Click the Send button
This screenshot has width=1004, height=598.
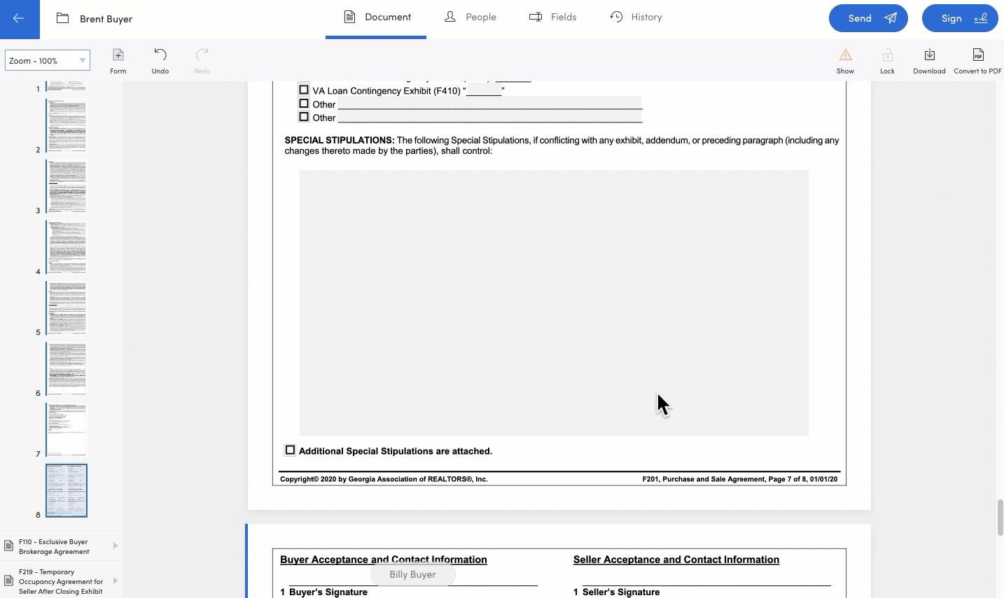click(x=868, y=18)
